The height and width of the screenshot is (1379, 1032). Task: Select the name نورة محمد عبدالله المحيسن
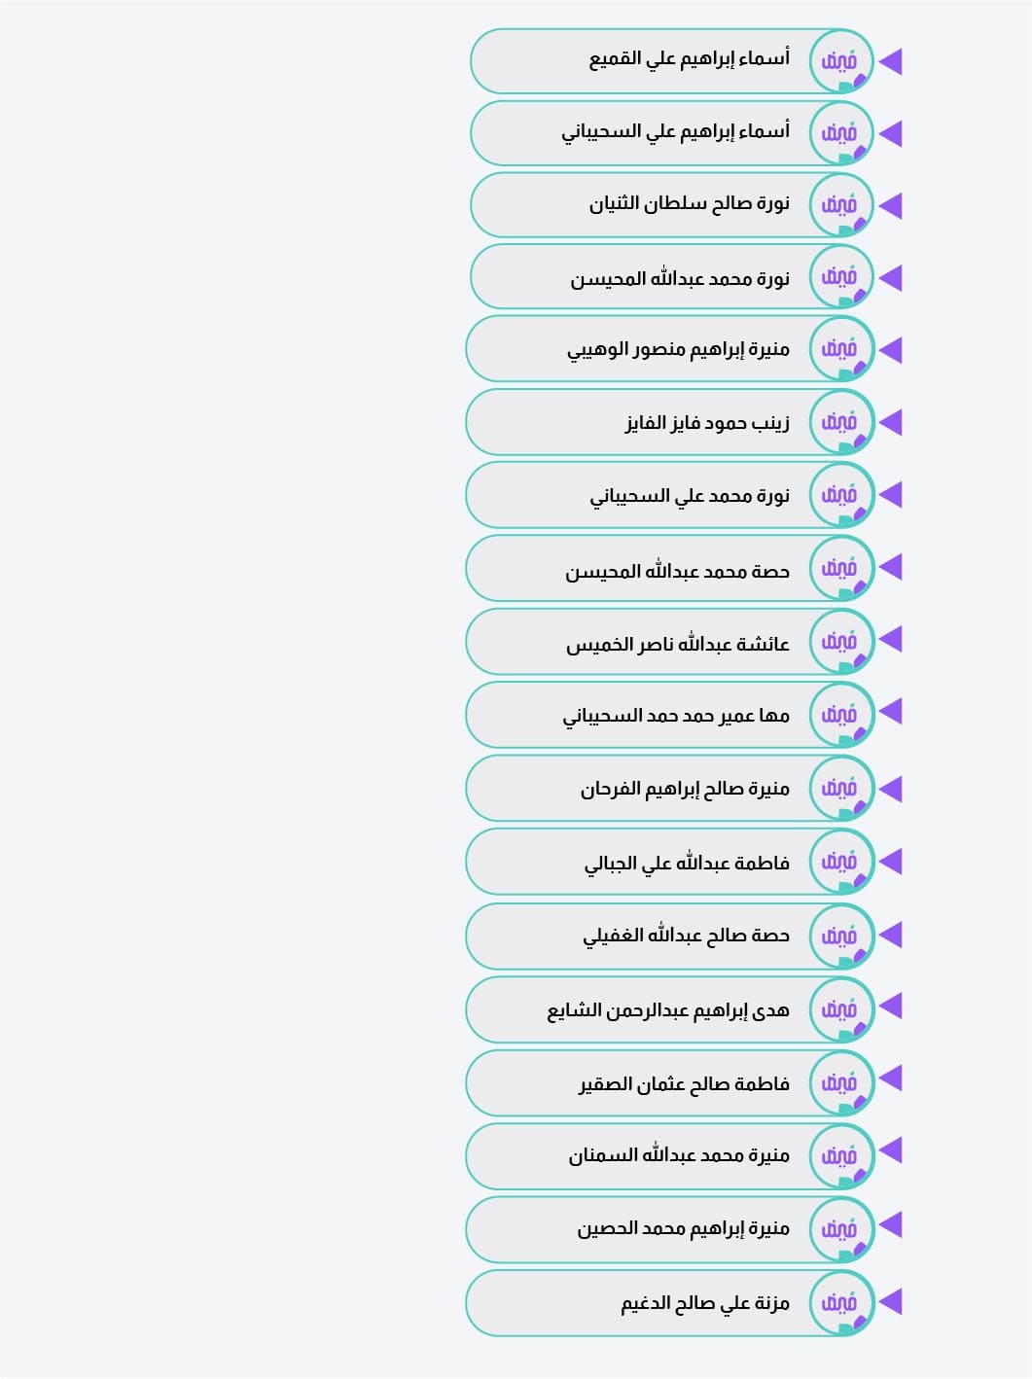tap(680, 278)
